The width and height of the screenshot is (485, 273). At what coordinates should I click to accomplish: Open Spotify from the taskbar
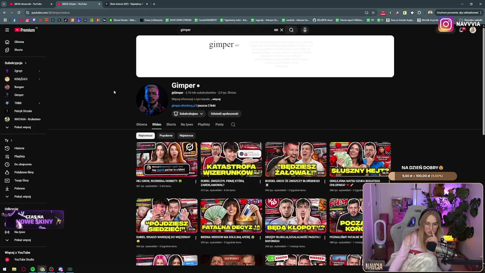(33, 270)
